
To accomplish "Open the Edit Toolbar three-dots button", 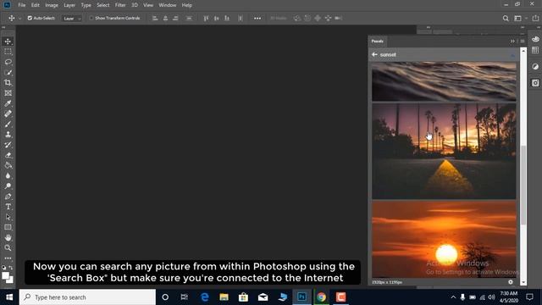I will pos(8,258).
